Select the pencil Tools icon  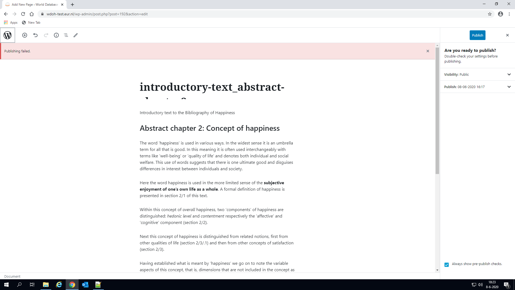click(76, 35)
